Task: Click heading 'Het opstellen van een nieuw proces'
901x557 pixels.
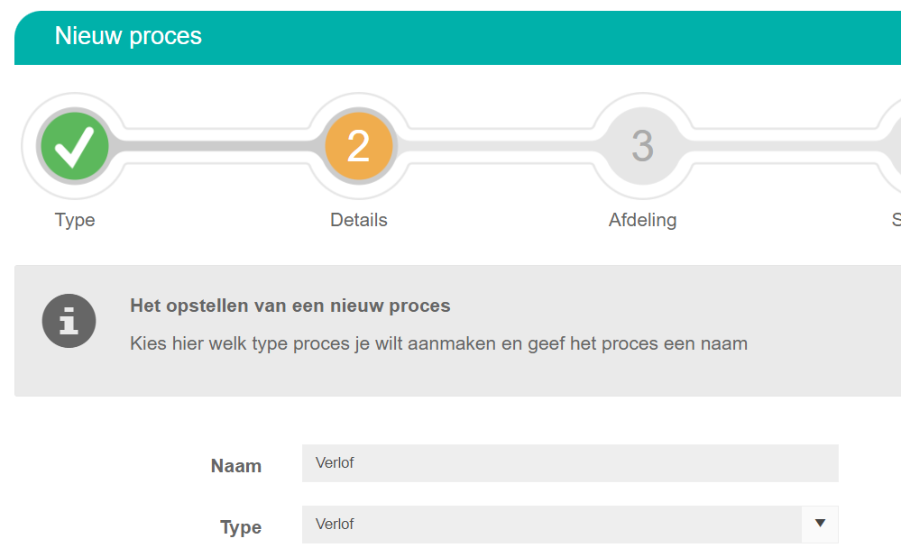Action: coord(290,306)
